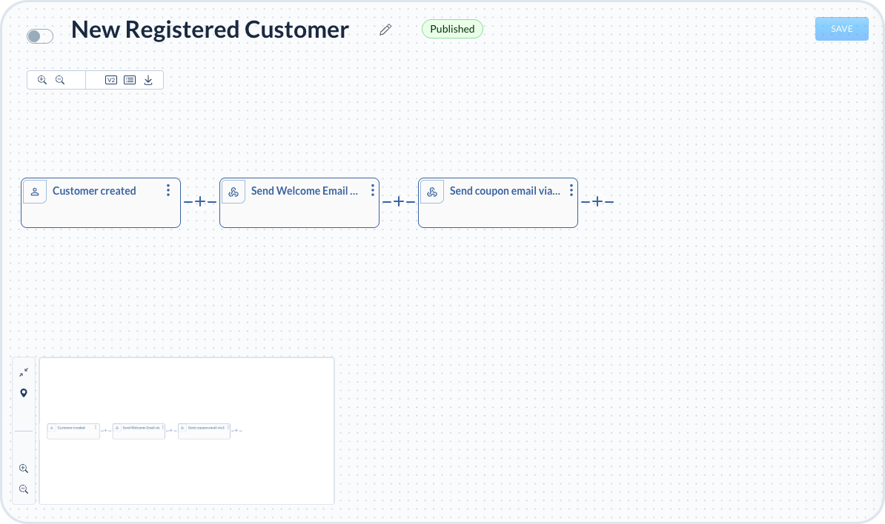Zoom out using the top toolbar magnifier
This screenshot has width=885, height=524.
tap(61, 80)
